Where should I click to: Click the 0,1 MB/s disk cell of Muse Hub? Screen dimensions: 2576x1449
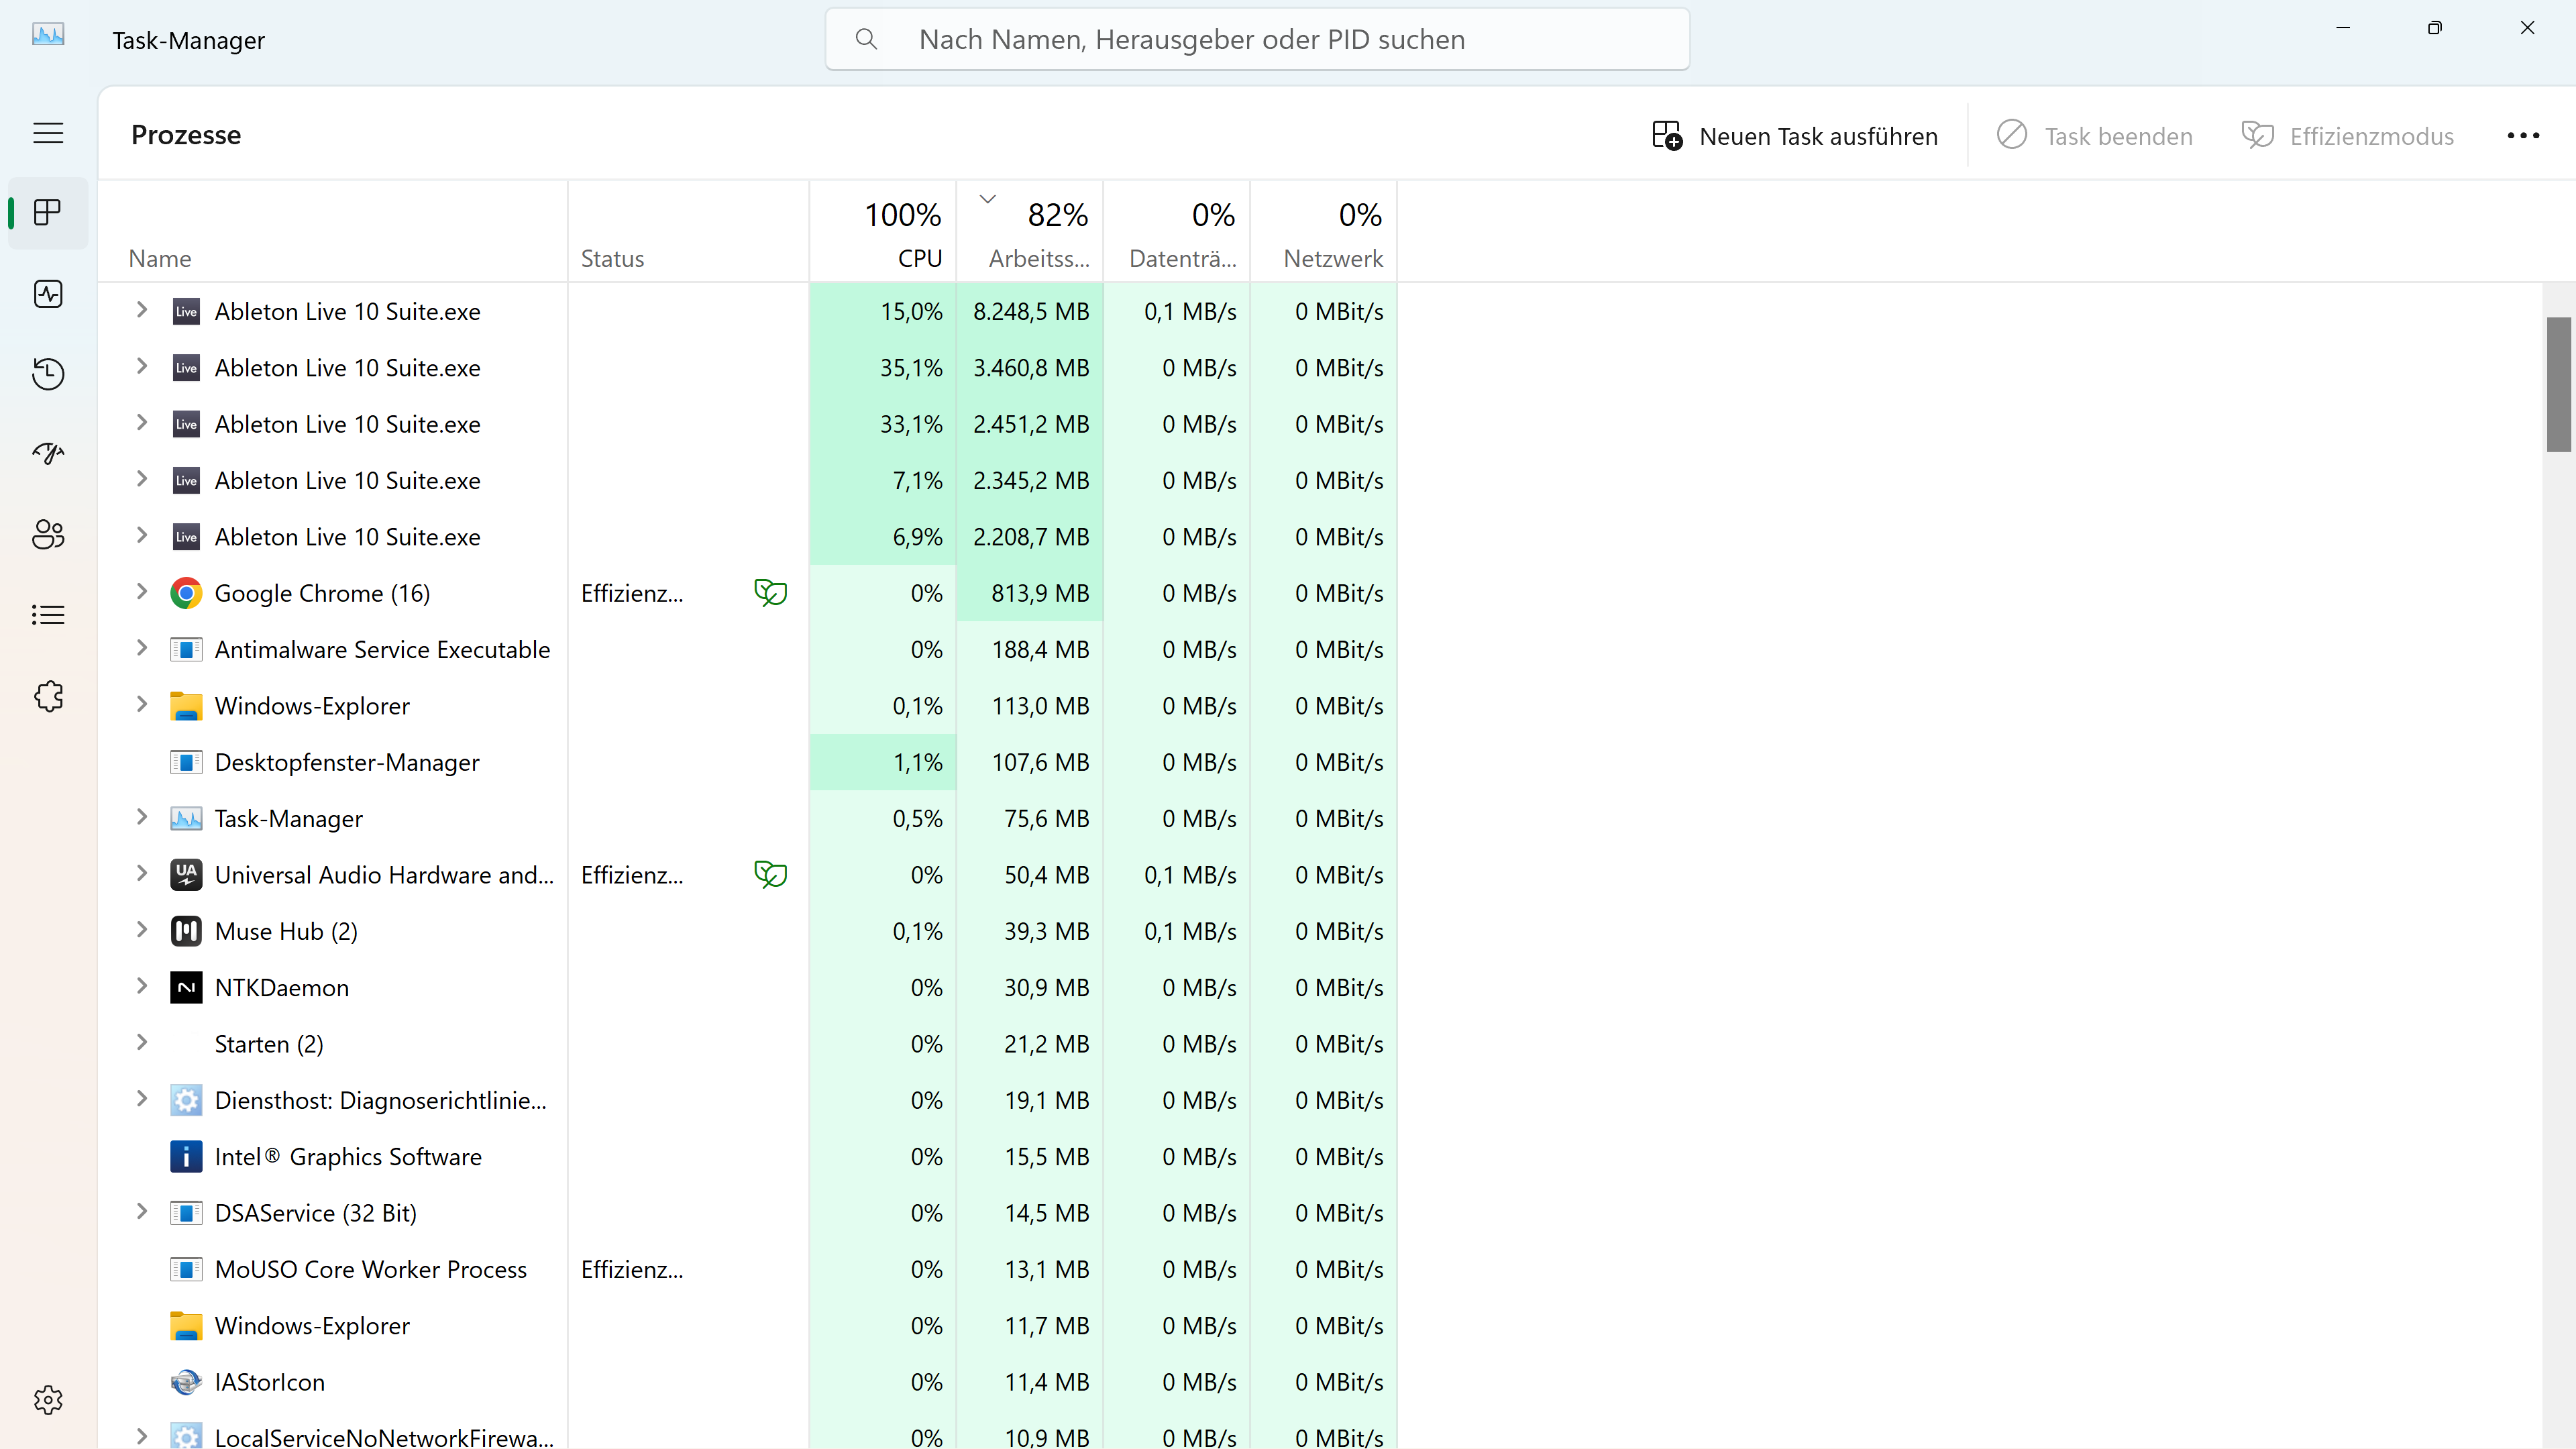1177,931
